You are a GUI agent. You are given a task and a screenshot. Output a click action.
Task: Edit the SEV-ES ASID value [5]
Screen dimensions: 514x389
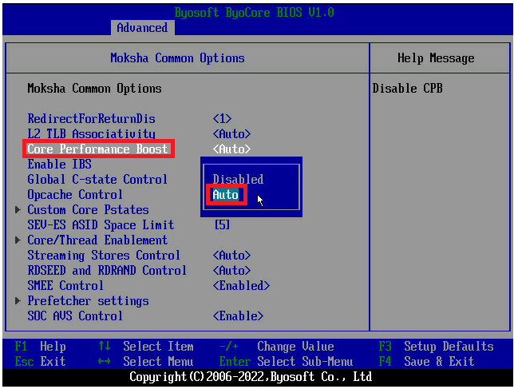click(x=222, y=225)
